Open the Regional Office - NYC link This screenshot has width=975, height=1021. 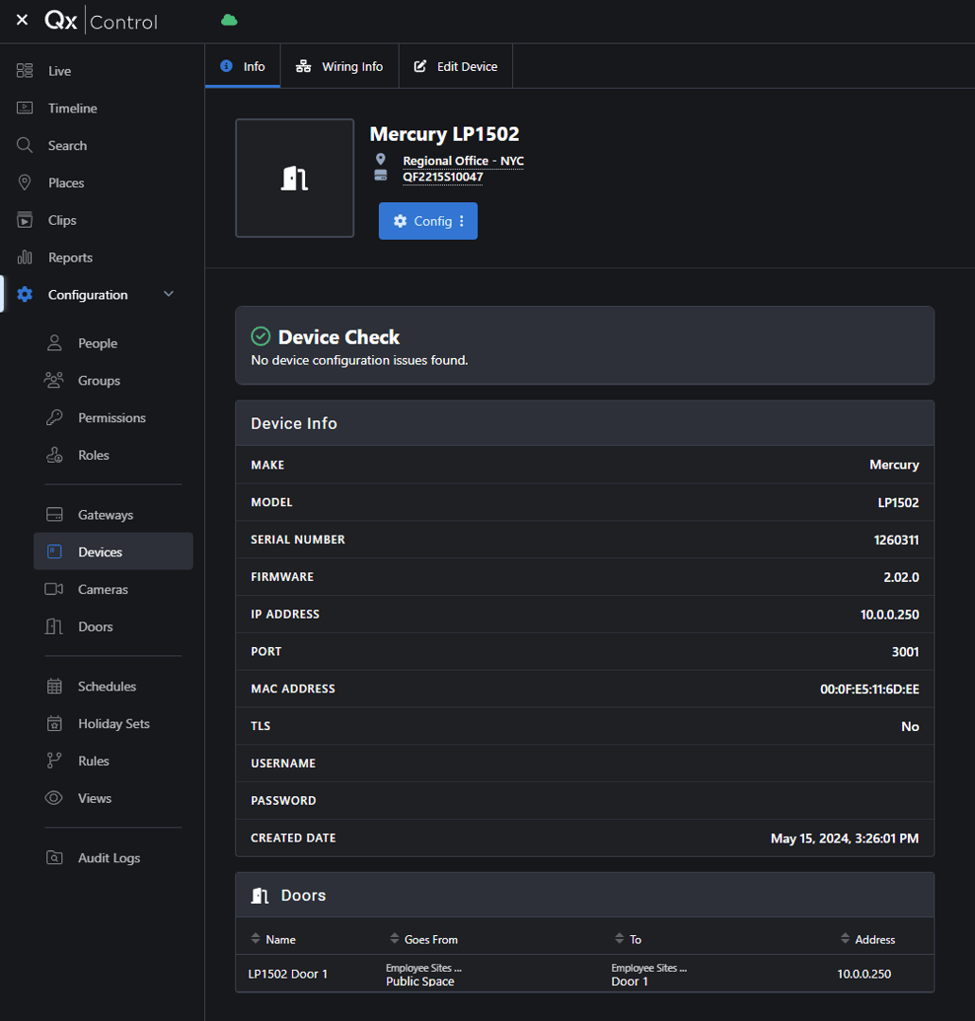(463, 161)
